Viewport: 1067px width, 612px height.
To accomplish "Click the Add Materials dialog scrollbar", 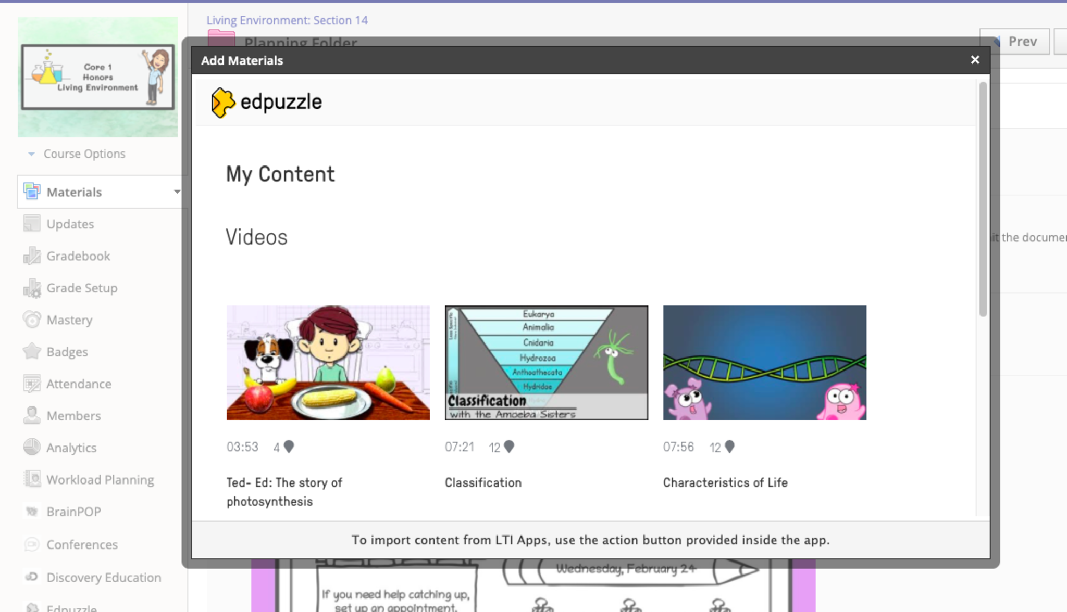I will pyautogui.click(x=983, y=199).
